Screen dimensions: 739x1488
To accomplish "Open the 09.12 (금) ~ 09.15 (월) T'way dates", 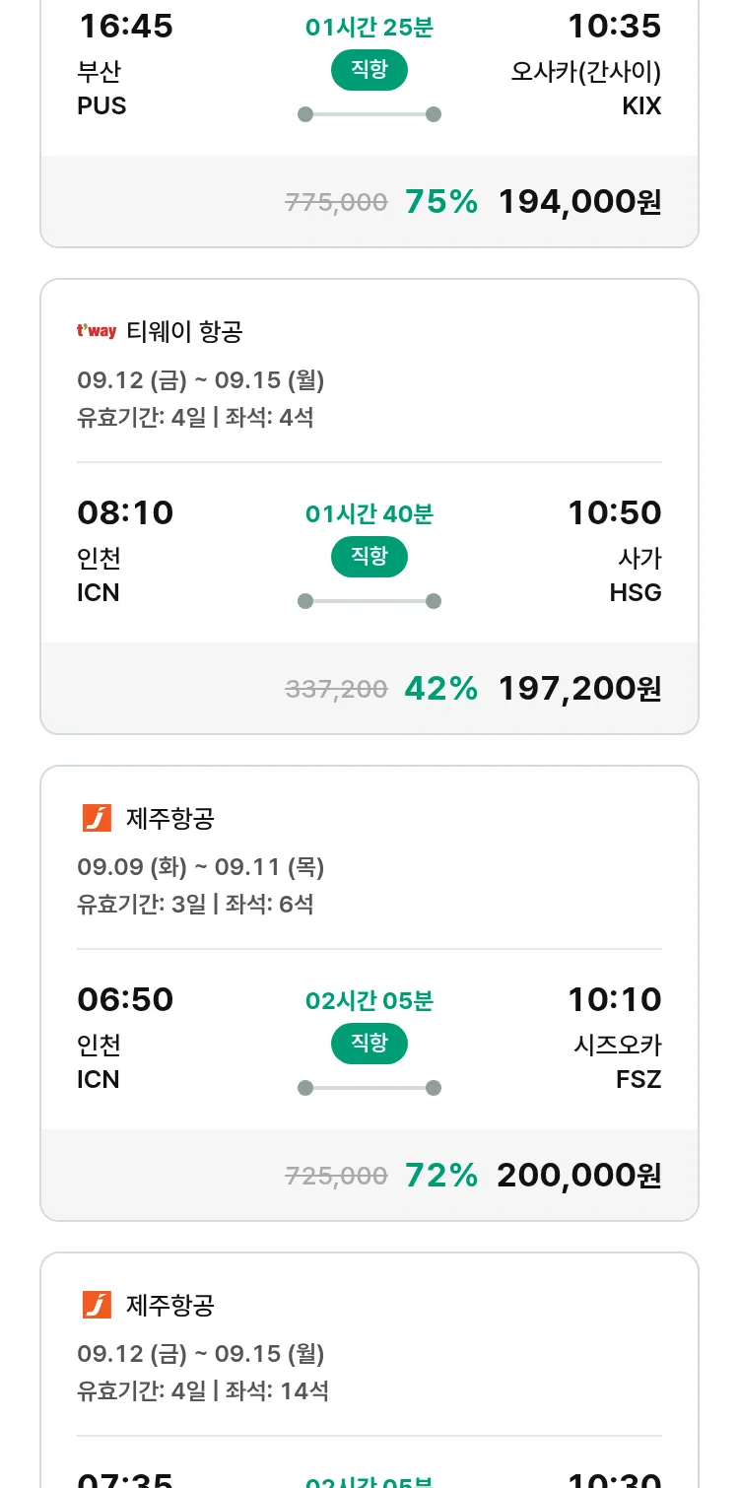I will click(x=201, y=380).
